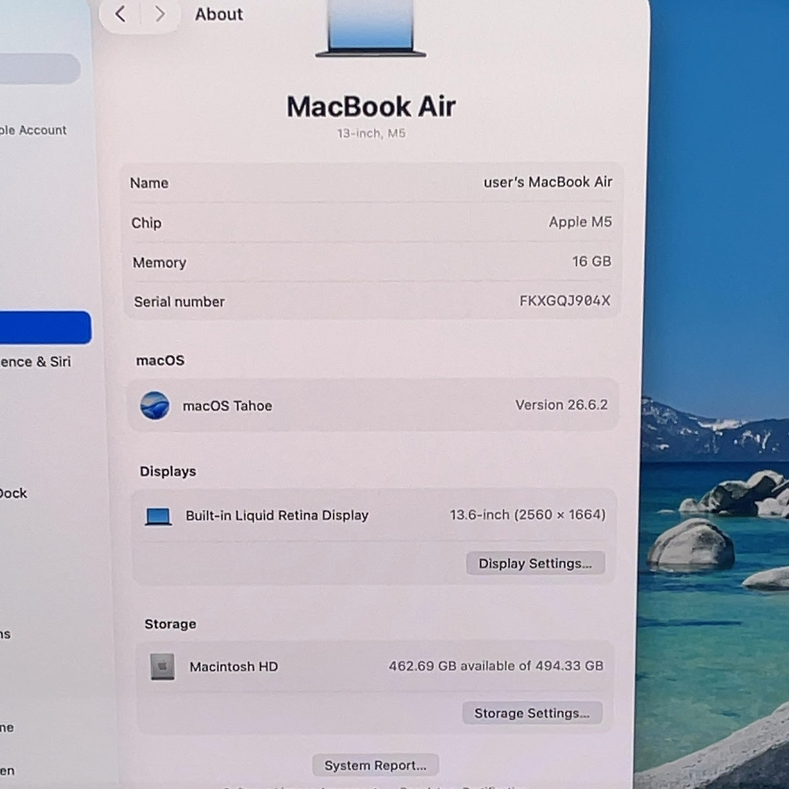This screenshot has height=789, width=789.
Task: Click the 'Memory' row label
Action: point(159,262)
